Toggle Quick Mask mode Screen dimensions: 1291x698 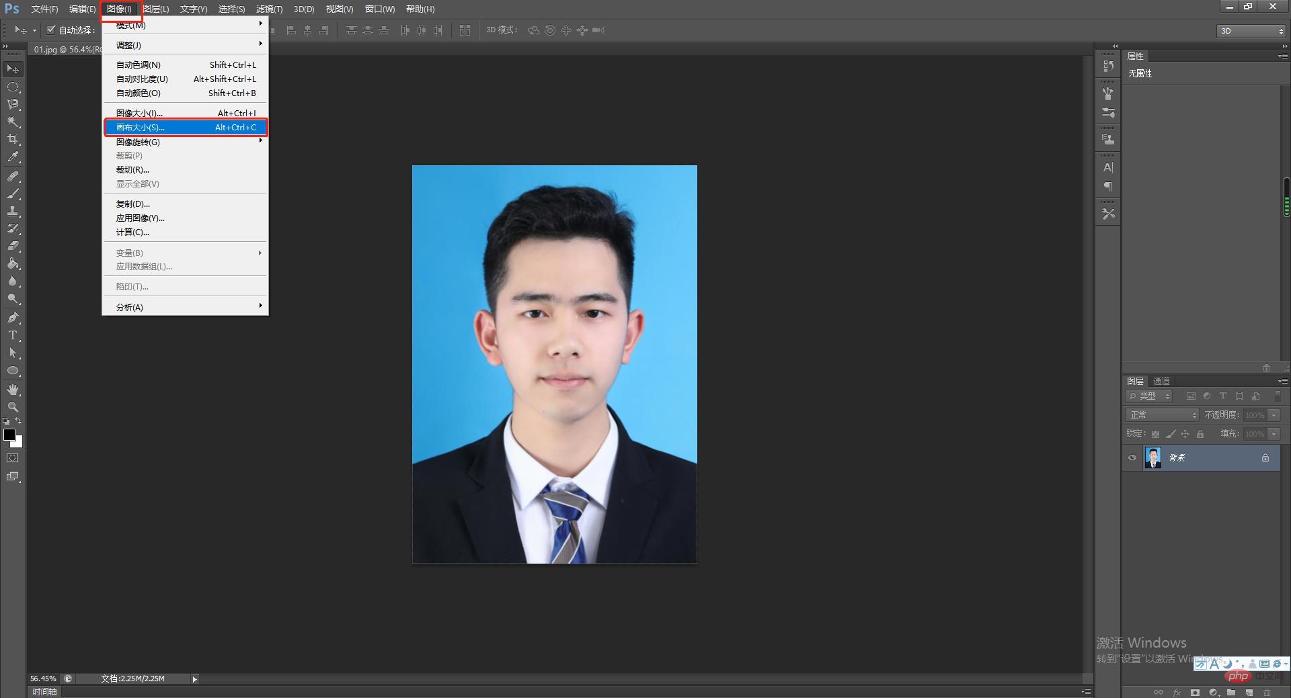click(x=13, y=458)
